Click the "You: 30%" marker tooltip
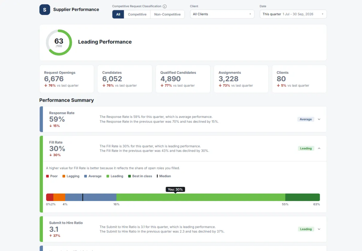362x251 pixels. pos(175,189)
